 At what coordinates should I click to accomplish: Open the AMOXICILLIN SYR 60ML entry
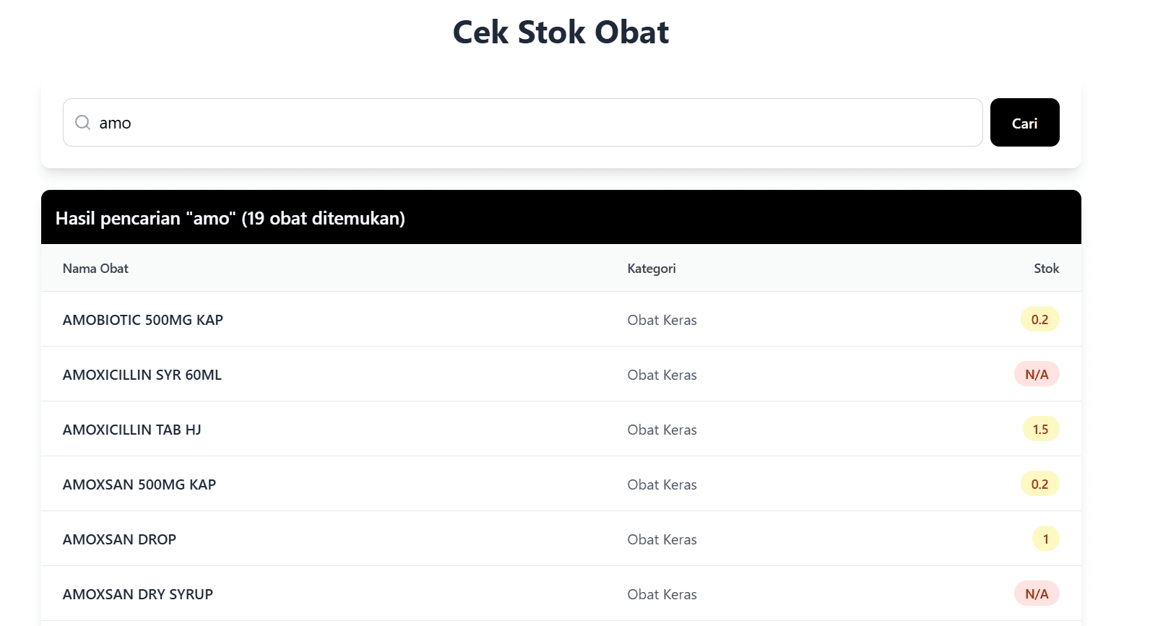[x=142, y=374]
